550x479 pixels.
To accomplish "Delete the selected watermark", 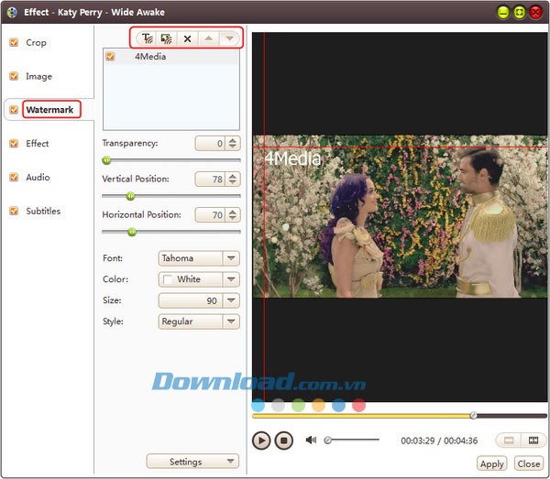I will point(188,38).
